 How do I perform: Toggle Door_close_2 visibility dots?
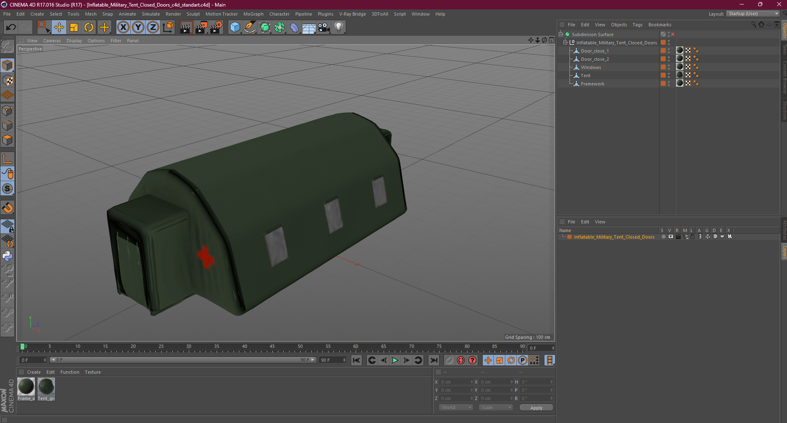[669, 59]
